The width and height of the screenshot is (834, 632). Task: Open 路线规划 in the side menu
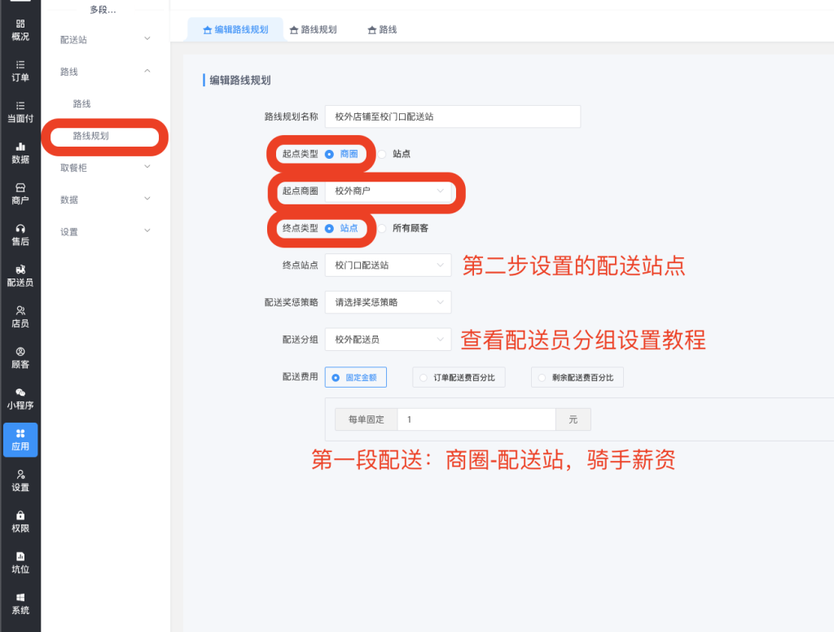click(91, 136)
